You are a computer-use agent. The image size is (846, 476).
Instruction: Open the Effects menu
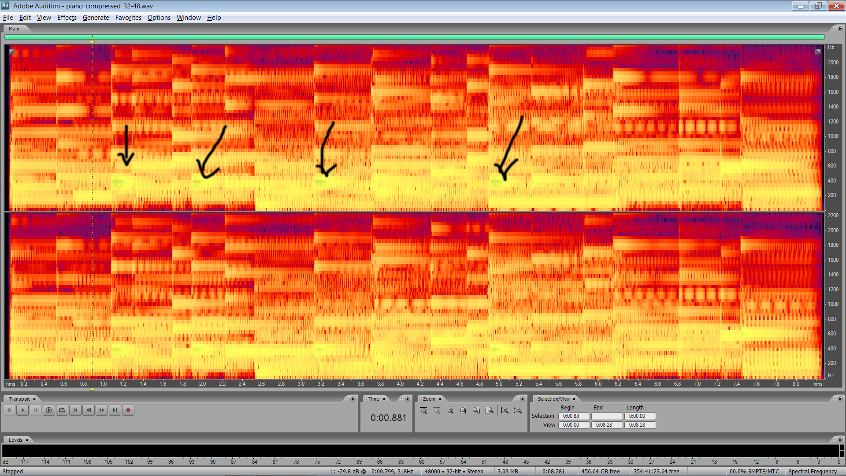click(x=67, y=18)
